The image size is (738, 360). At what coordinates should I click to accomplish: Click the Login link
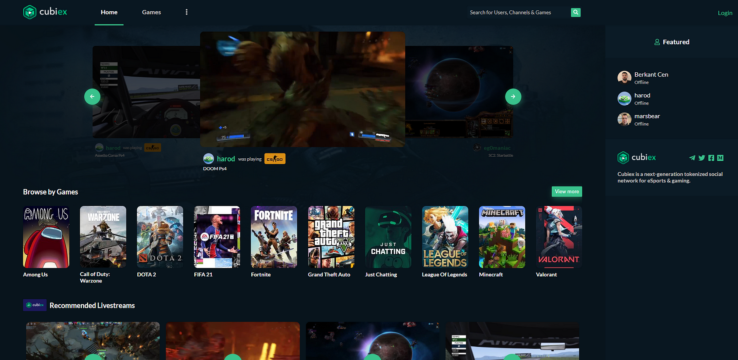click(x=725, y=13)
